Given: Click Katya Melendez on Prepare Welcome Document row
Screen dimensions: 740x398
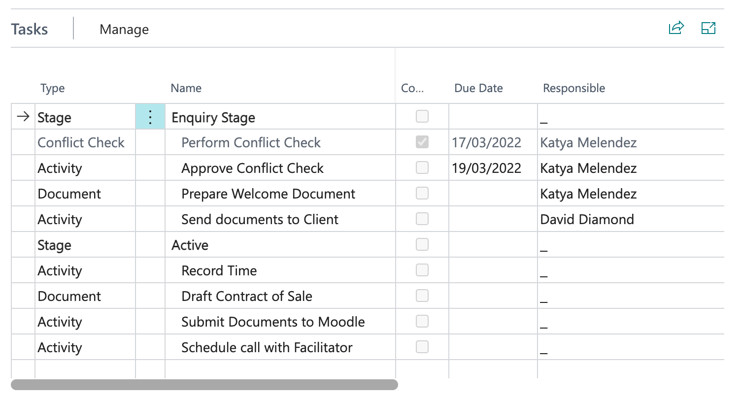Looking at the screenshot, I should click(x=588, y=194).
